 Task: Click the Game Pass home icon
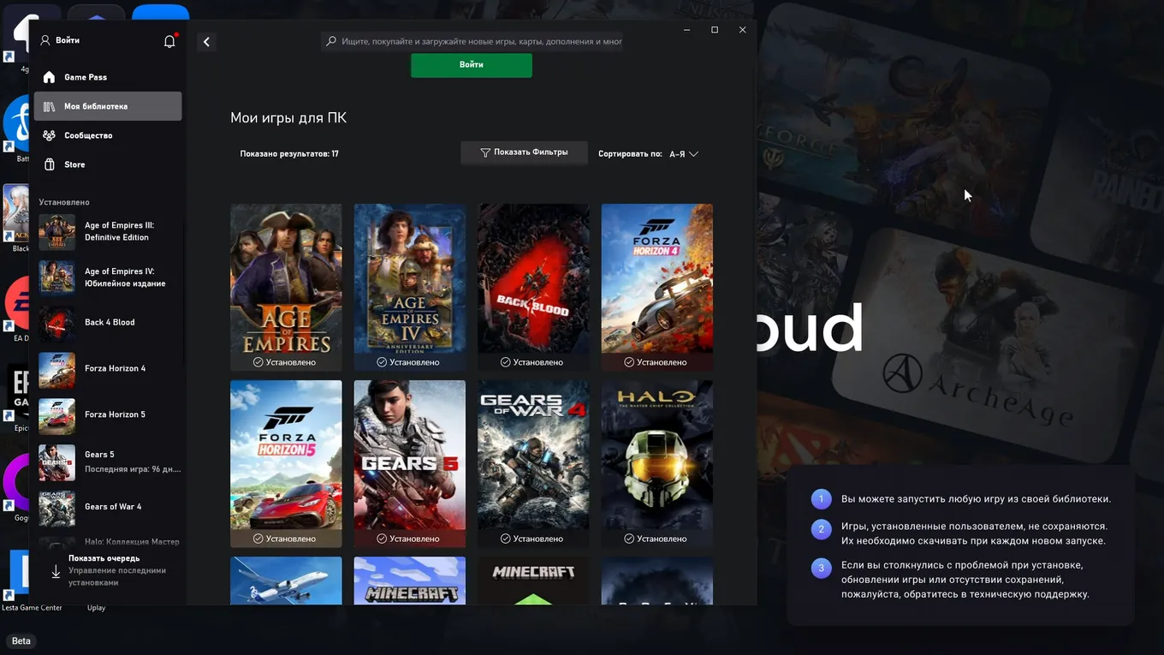[x=49, y=77]
